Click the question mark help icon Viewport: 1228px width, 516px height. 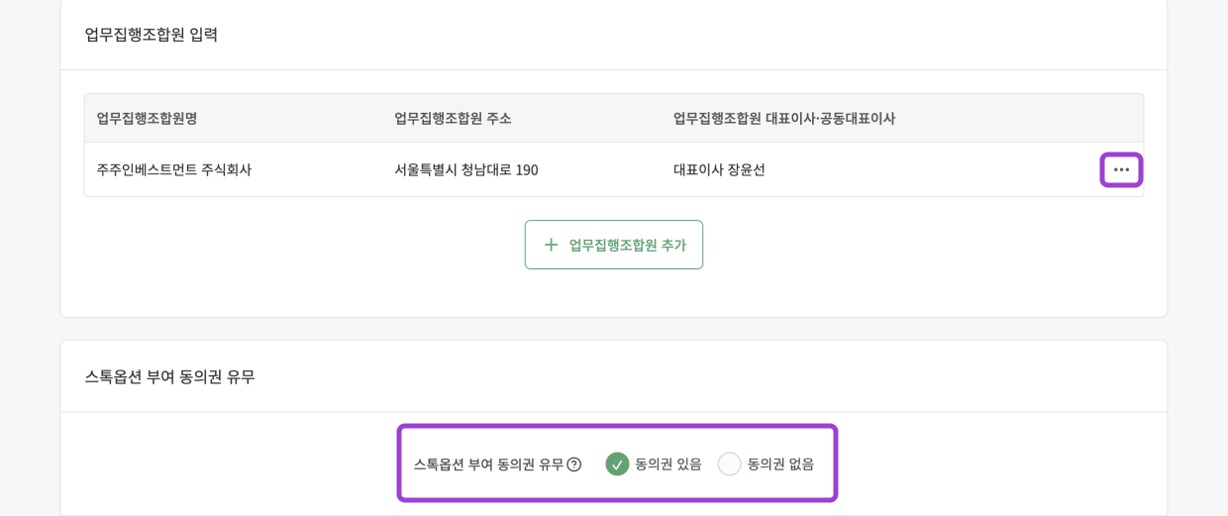[574, 464]
